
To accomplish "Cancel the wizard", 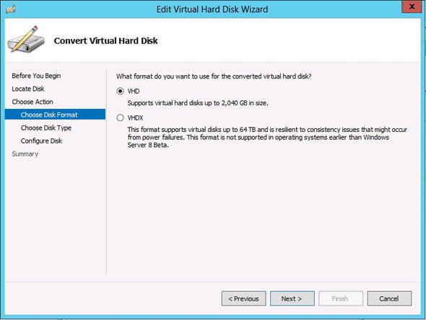I will tap(389, 298).
